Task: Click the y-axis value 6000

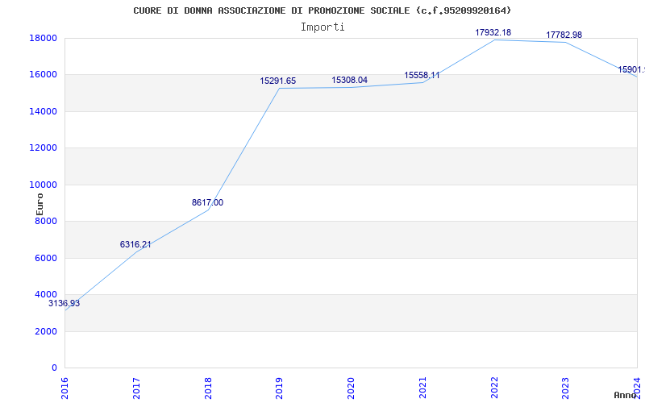Action: click(46, 258)
